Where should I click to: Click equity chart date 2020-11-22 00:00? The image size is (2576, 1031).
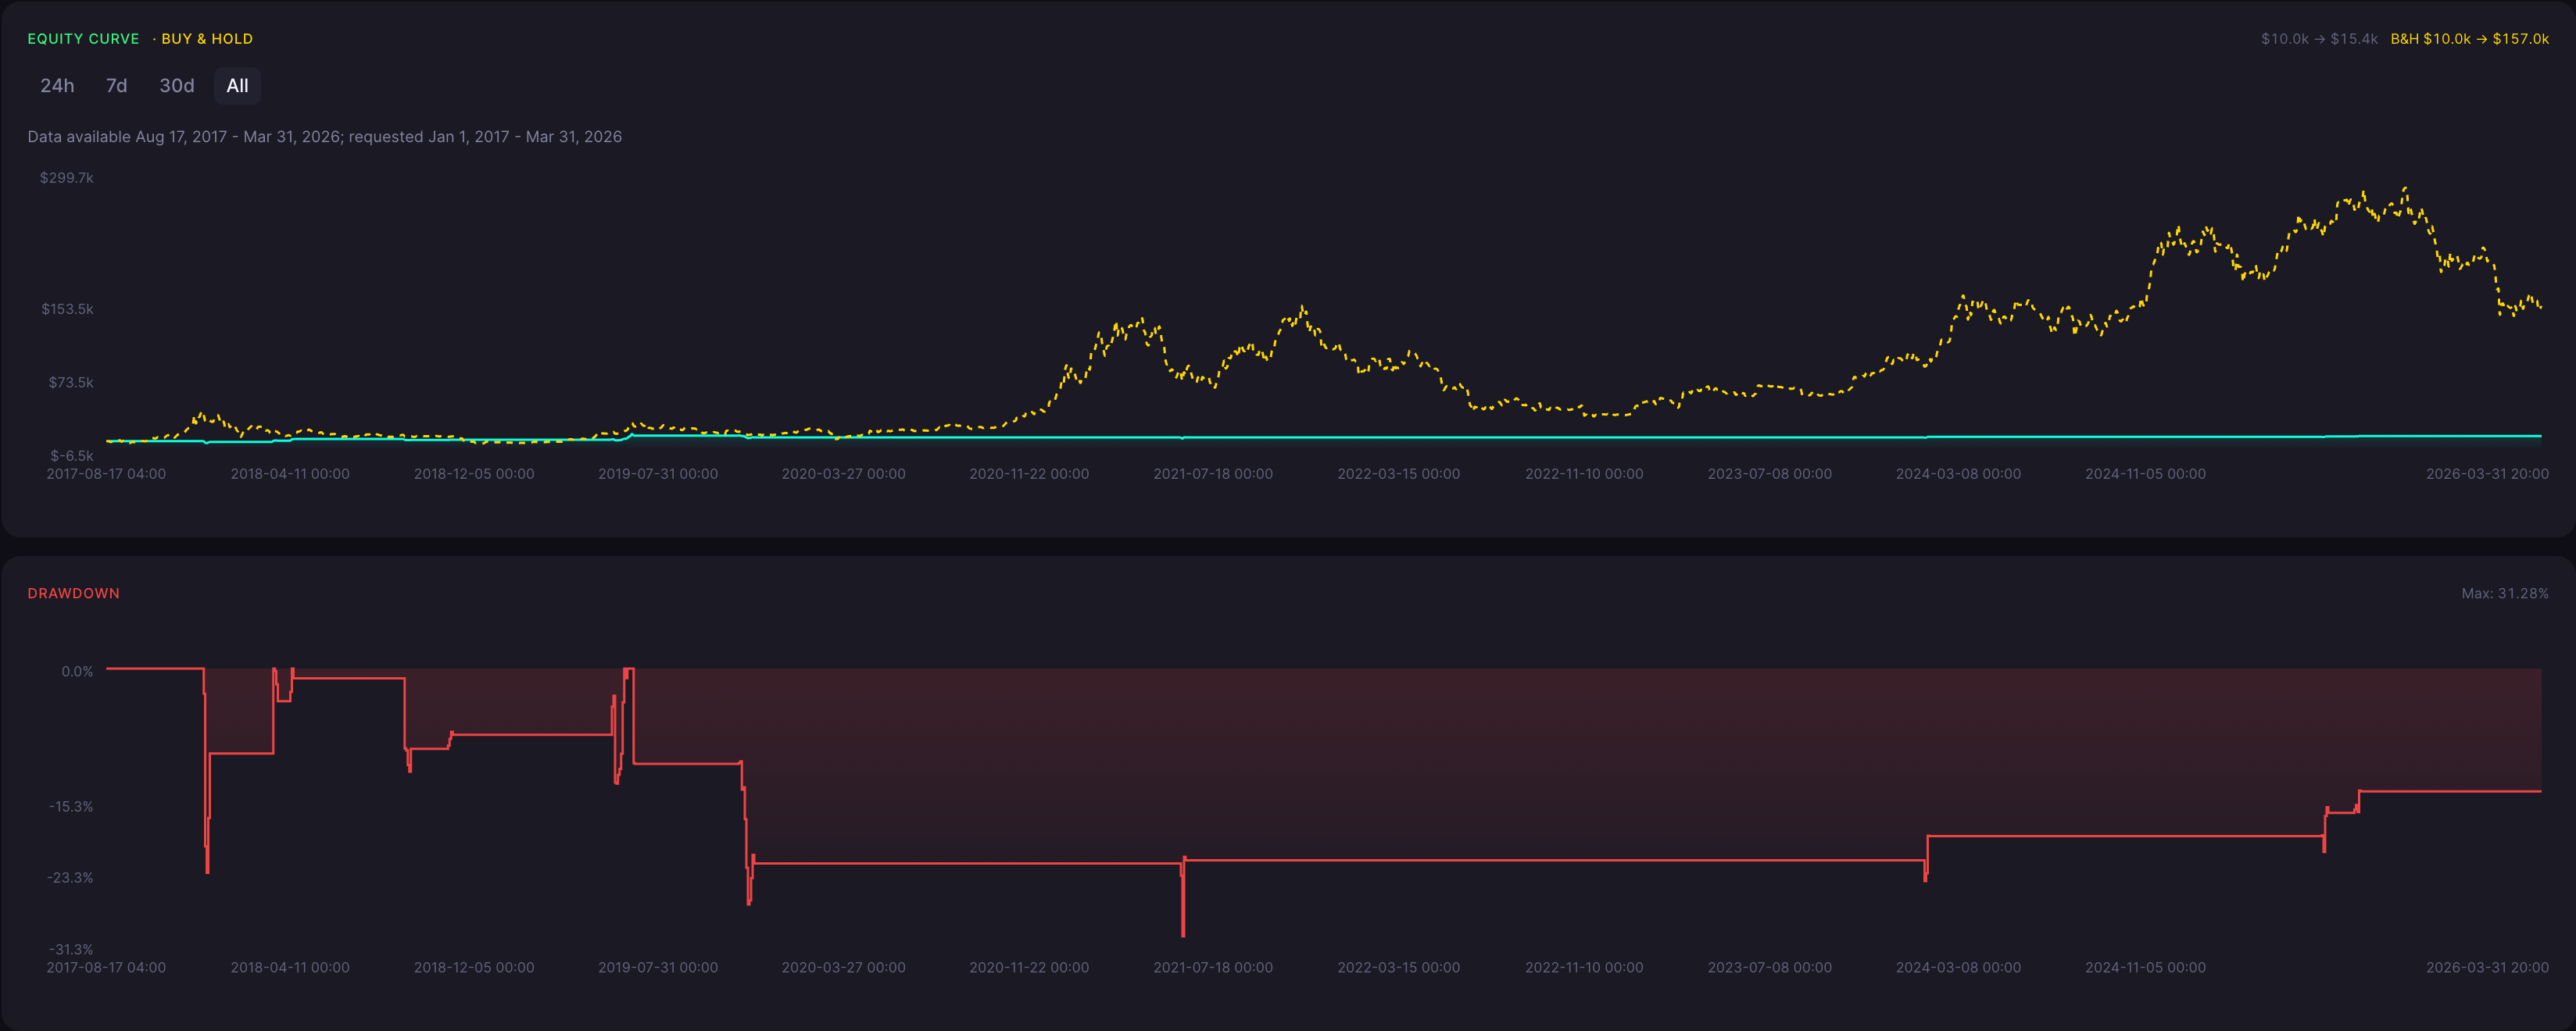1029,473
